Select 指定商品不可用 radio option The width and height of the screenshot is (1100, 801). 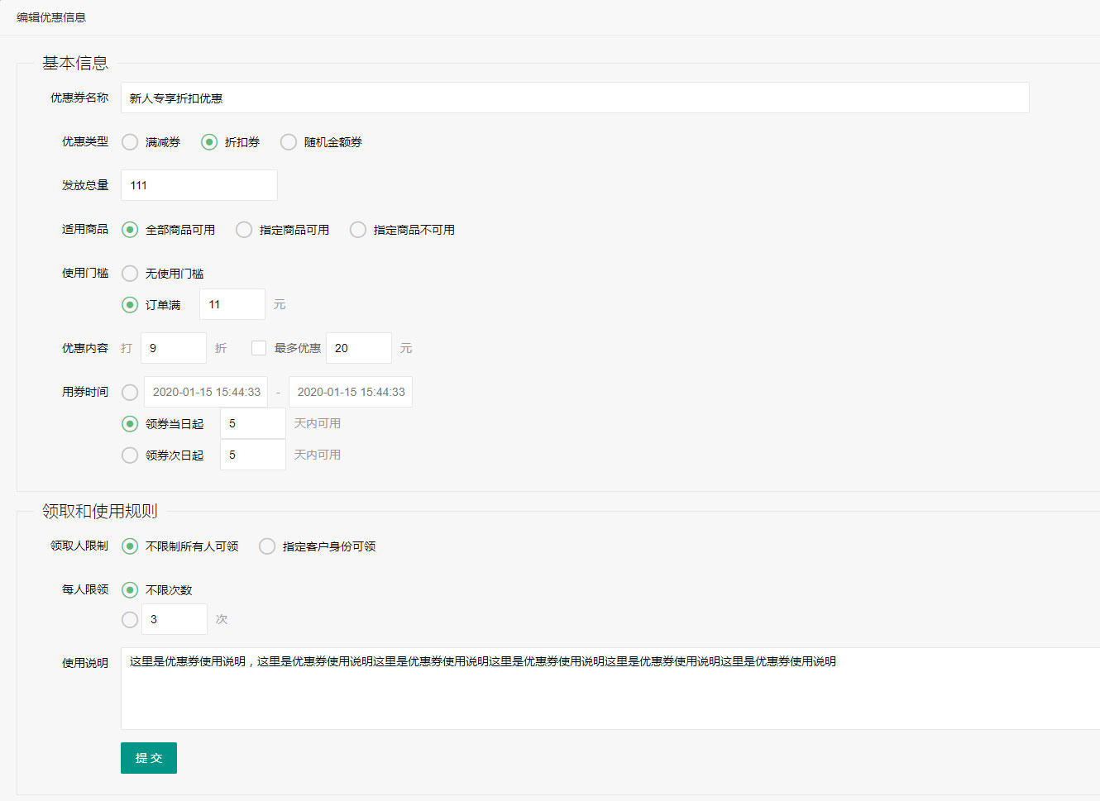point(358,230)
